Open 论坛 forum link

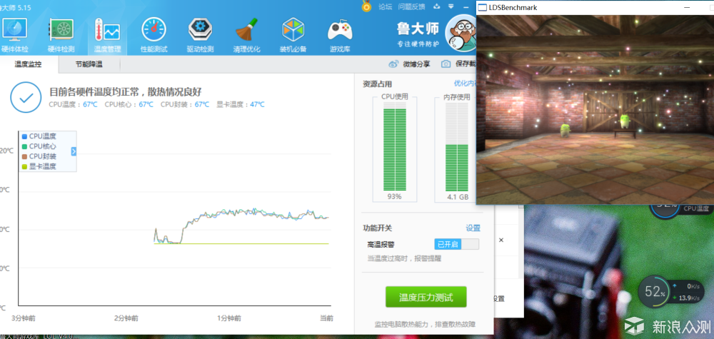click(x=386, y=6)
